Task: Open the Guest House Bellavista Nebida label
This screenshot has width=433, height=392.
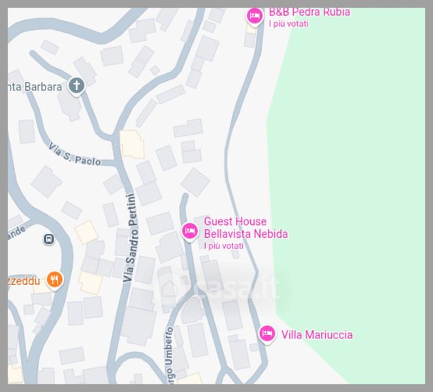Action: tap(246, 227)
